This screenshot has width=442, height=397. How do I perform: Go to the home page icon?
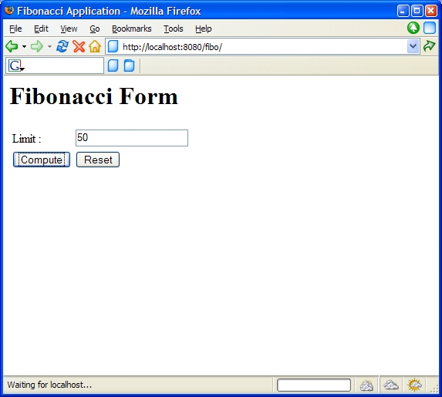(95, 46)
